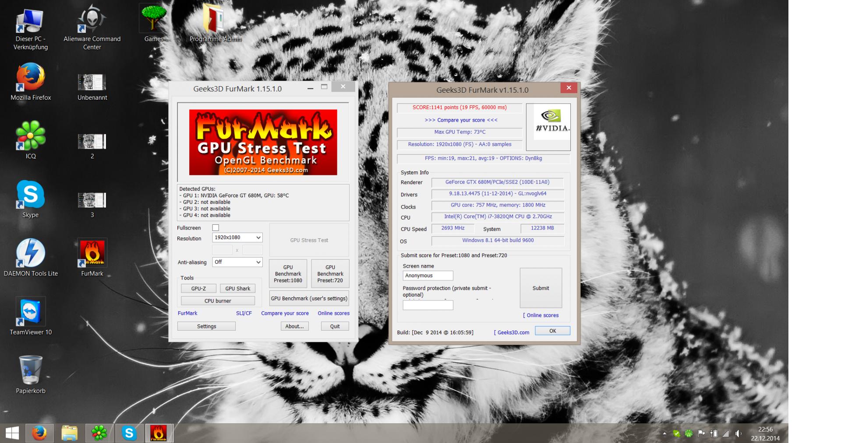The image size is (841, 443).
Task: Open desktop image file named 3
Action: [x=92, y=204]
